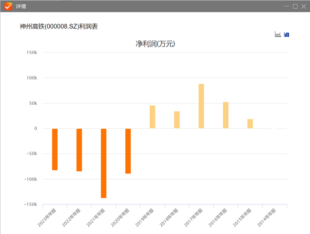
Task: Switch to bar chart view icon
Action: coord(287,35)
